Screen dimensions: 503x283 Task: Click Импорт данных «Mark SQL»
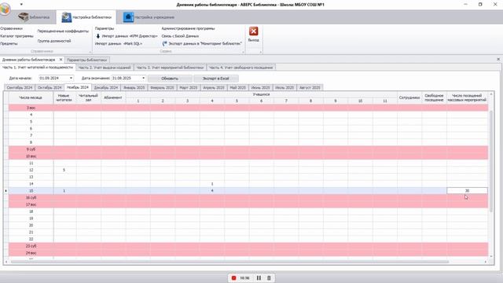coord(119,43)
